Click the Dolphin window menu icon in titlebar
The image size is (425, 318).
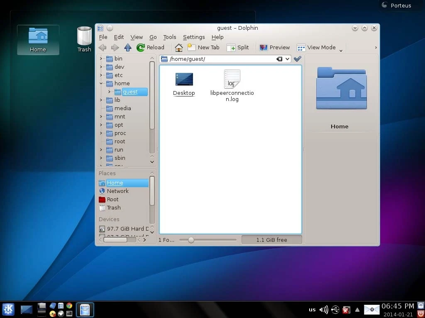click(x=100, y=28)
